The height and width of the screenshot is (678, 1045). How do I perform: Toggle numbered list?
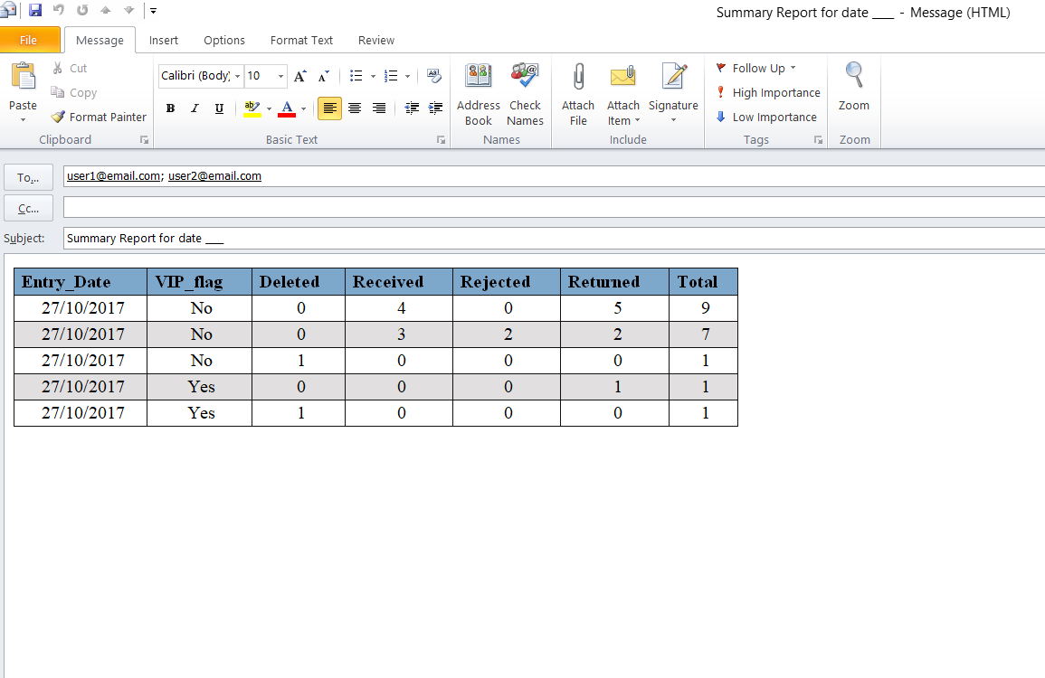391,76
